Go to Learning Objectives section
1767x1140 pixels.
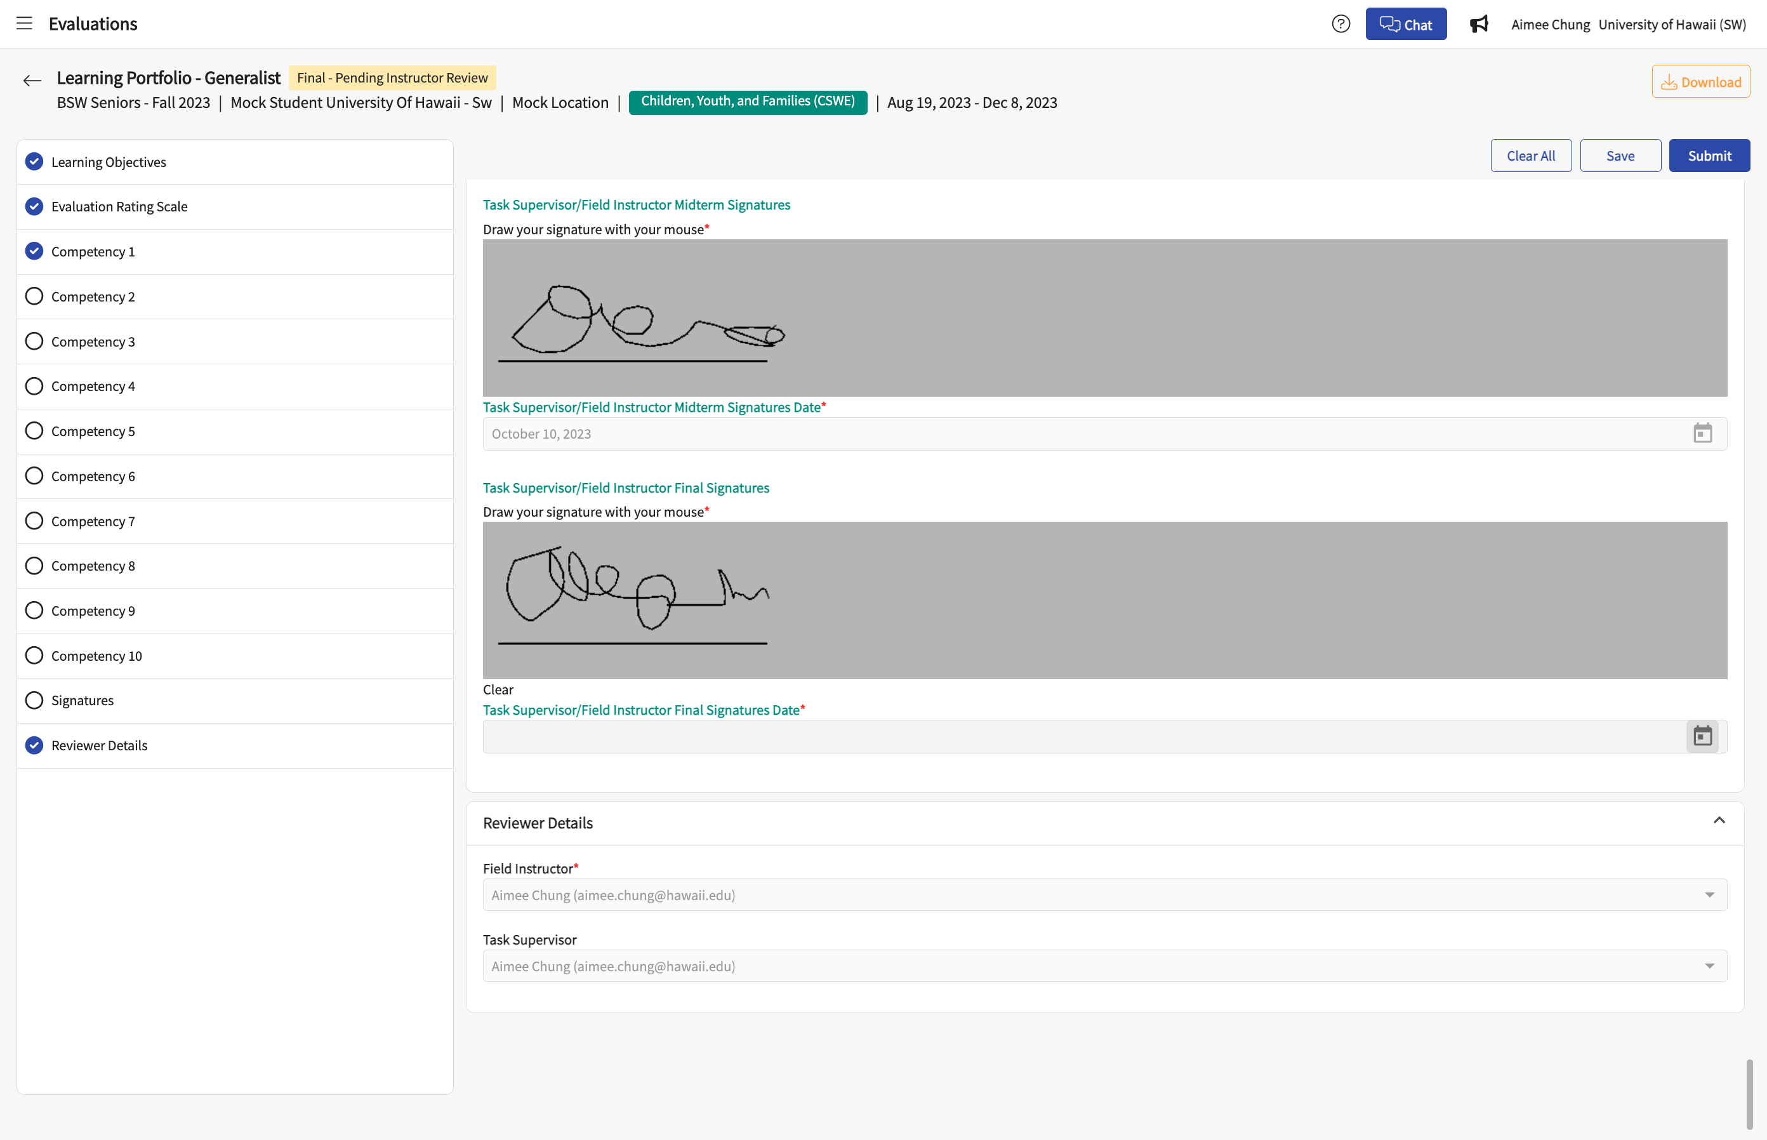(x=235, y=161)
